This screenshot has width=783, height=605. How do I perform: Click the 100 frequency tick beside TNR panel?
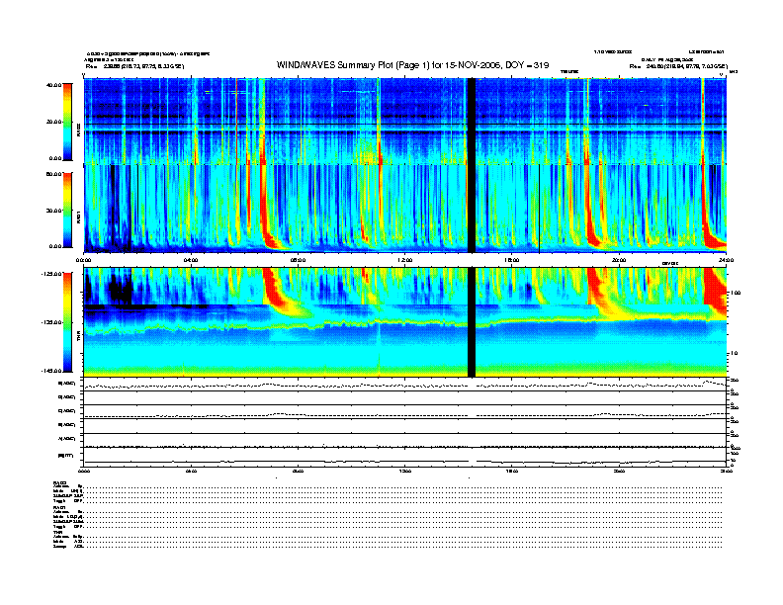coord(736,293)
